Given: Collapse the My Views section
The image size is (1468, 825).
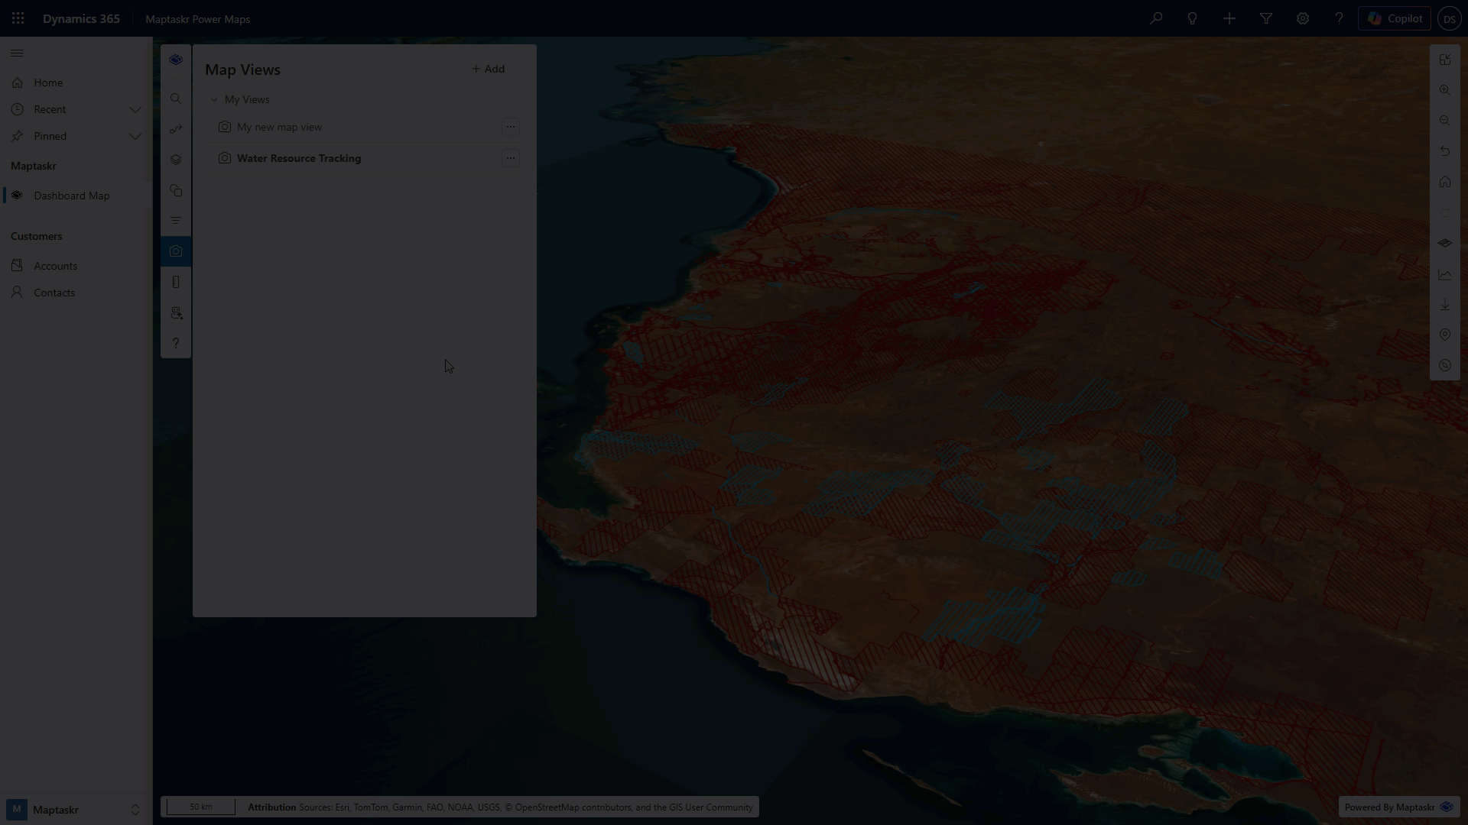Looking at the screenshot, I should point(215,99).
